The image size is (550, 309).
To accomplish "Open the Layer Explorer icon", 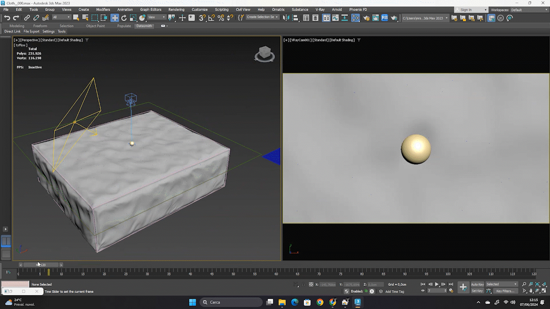I will coord(316,18).
